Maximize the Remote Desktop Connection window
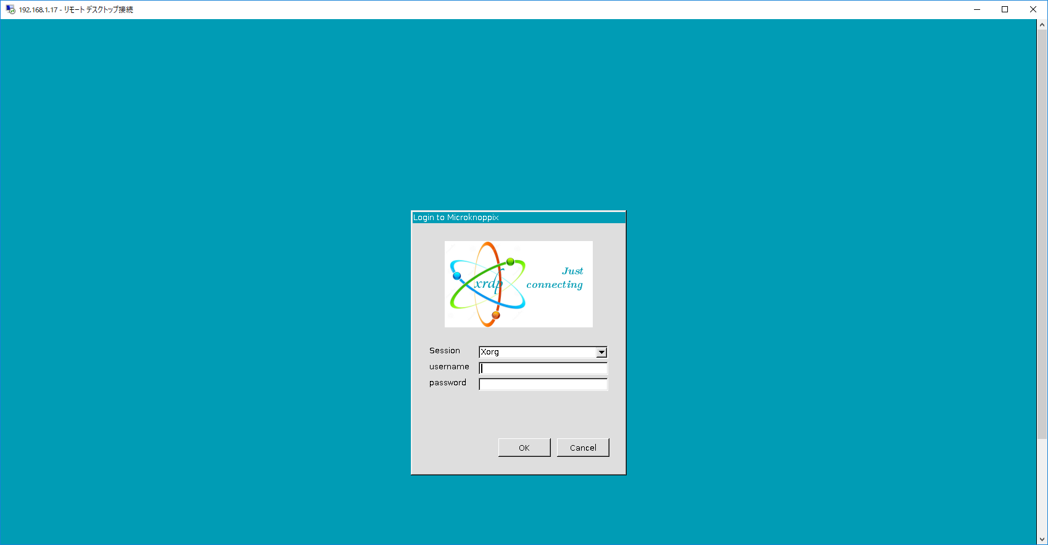Screen dimensions: 1048x545 tap(1005, 9)
